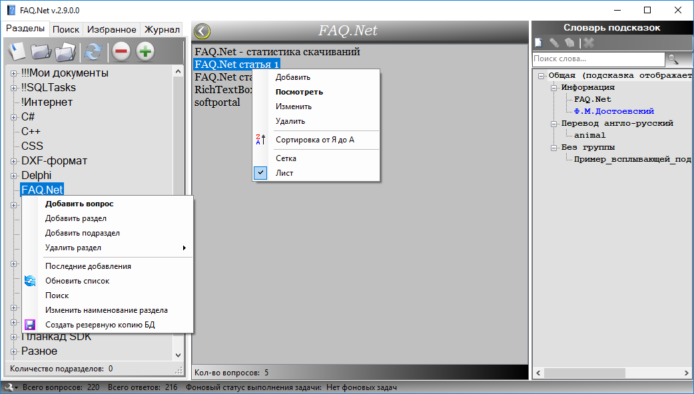Click the grey X delete icon in dictionary toolbar
The height and width of the screenshot is (394, 694).
tap(589, 43)
